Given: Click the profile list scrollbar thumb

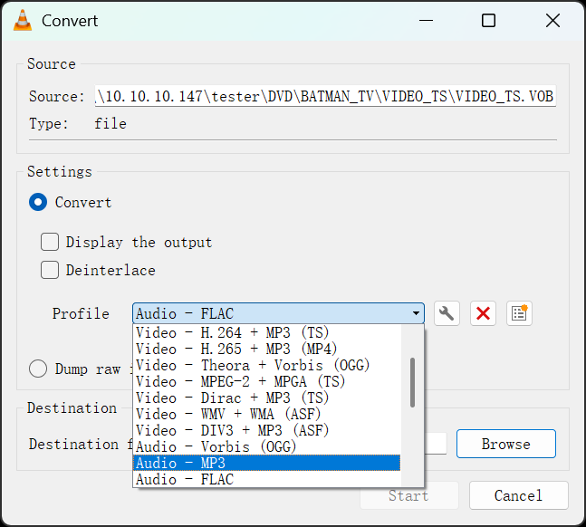Looking at the screenshot, I should pos(413,382).
